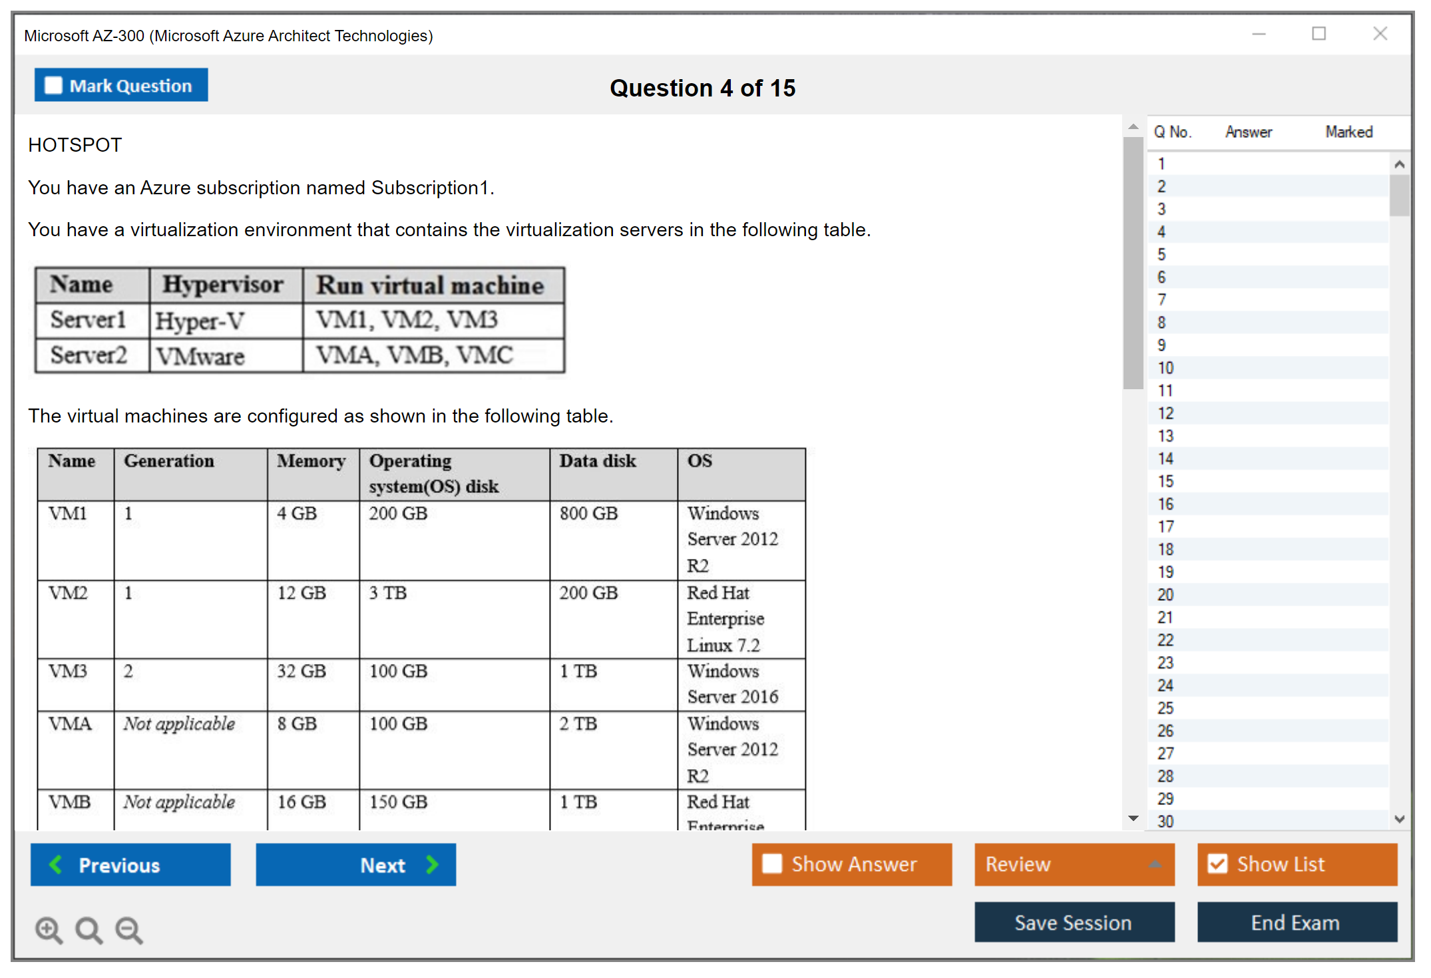Click the green left arrow on Previous
This screenshot has width=1431, height=978.
pos(56,864)
